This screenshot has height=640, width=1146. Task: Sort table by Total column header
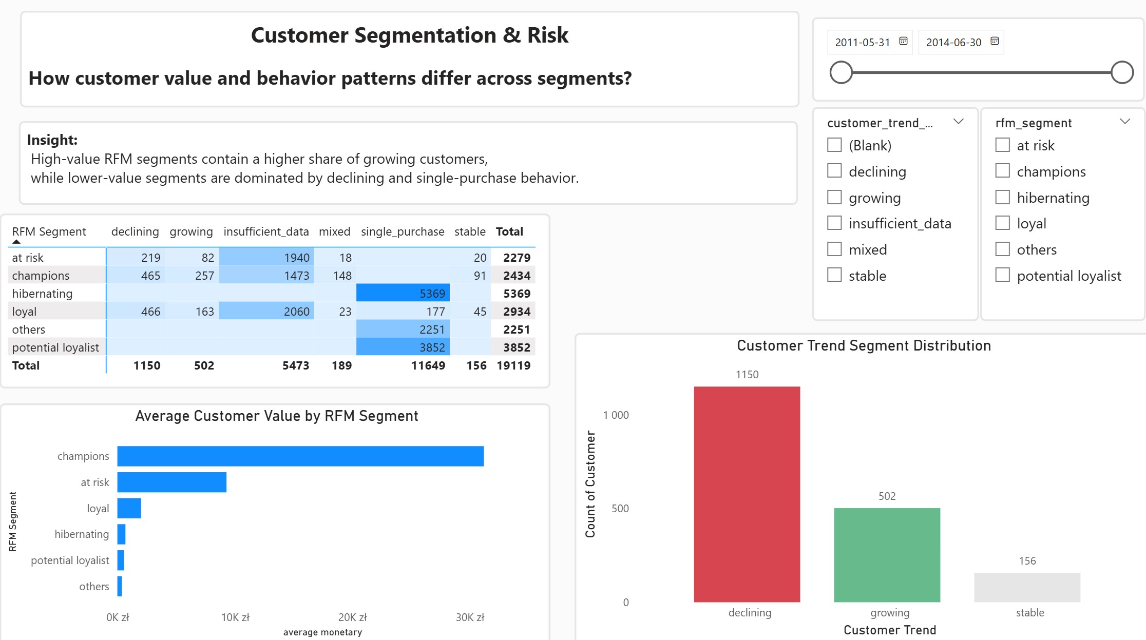pyautogui.click(x=509, y=231)
